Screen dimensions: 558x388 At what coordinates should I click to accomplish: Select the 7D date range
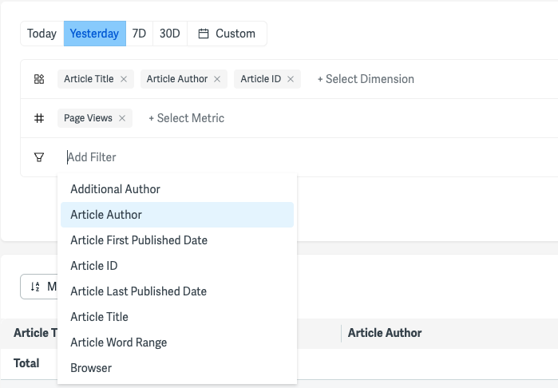click(x=139, y=34)
